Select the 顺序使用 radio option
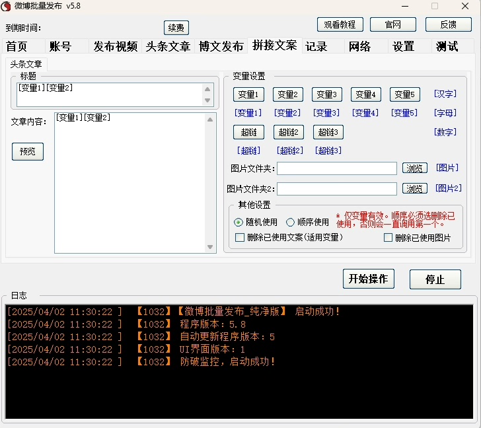The image size is (481, 428). tap(307, 223)
